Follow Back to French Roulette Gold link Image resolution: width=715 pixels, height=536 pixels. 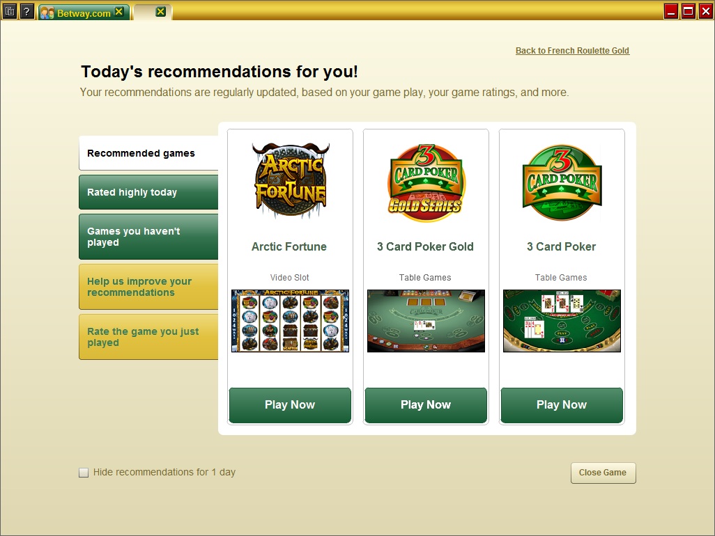pyautogui.click(x=572, y=51)
